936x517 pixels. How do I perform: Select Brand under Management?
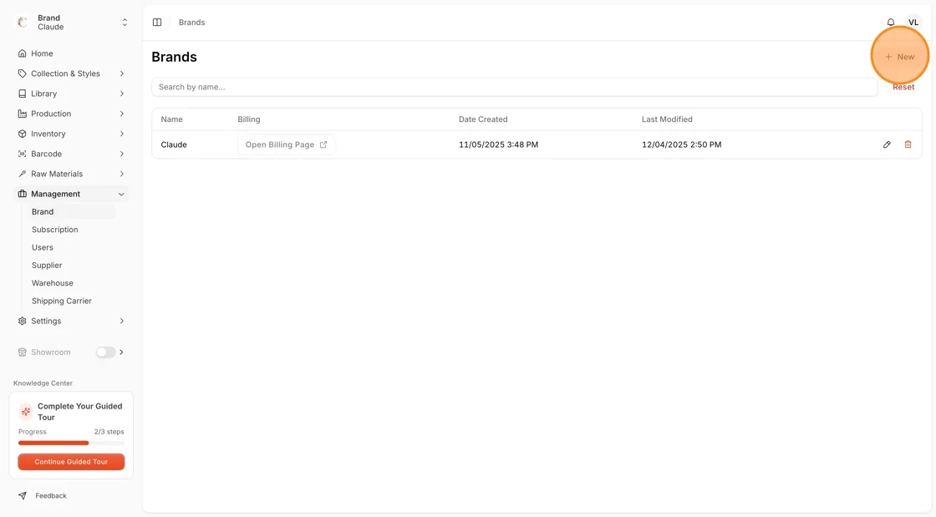click(x=71, y=211)
